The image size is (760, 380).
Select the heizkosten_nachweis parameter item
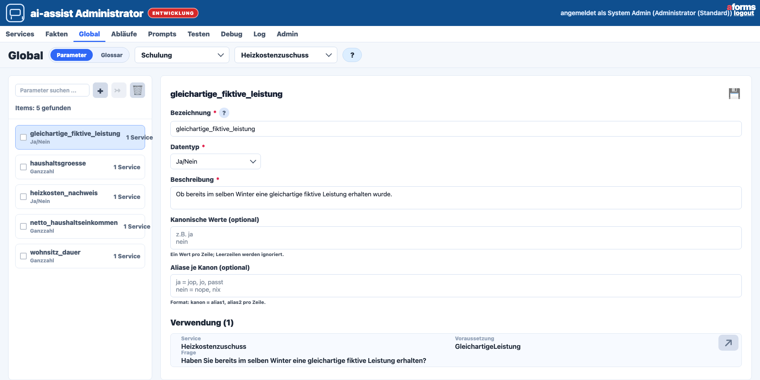(x=80, y=197)
